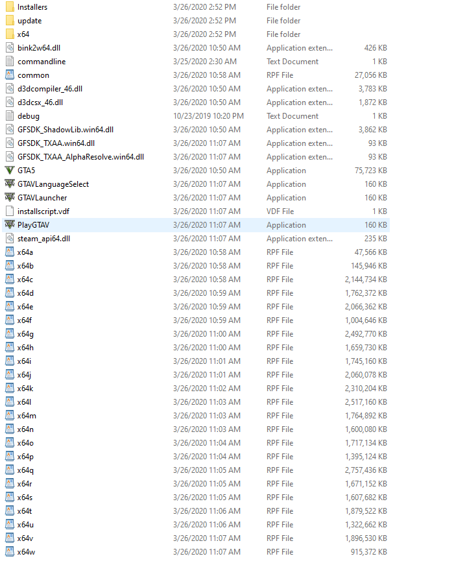The height and width of the screenshot is (565, 465).
Task: Click the Installers folder icon
Action: pos(10,7)
